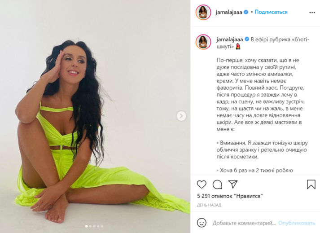Click the ДЕНЬ НАЗАД timestamp
Image resolution: width=320 pixels, height=233 pixels.
pyautogui.click(x=209, y=205)
